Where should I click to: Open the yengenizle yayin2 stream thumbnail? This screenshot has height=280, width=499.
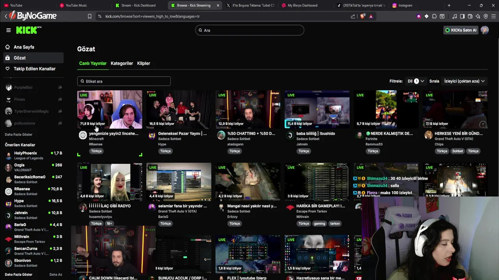[110, 109]
